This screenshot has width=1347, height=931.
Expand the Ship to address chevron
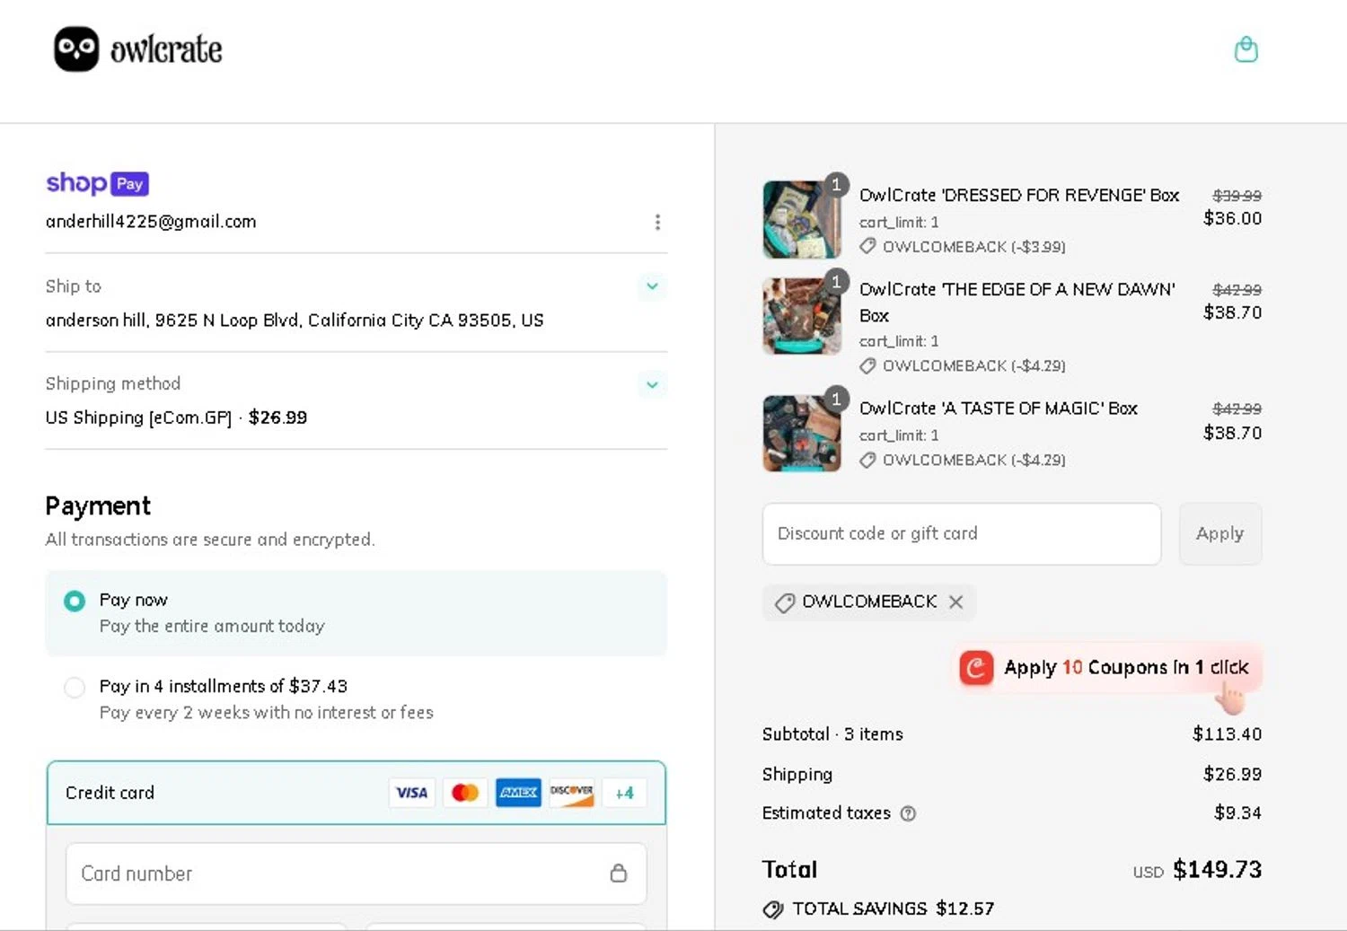point(652,286)
